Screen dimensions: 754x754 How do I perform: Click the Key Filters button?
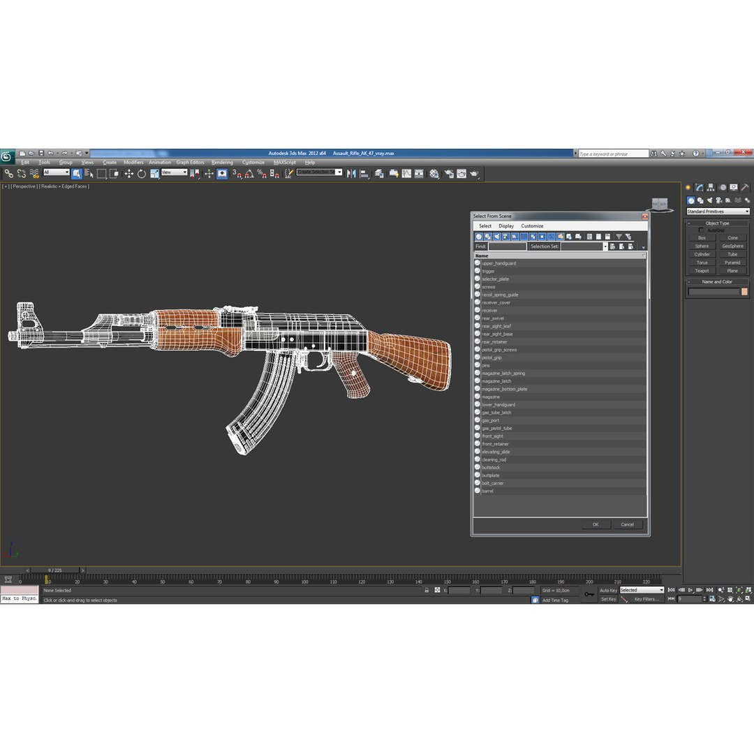coord(646,599)
